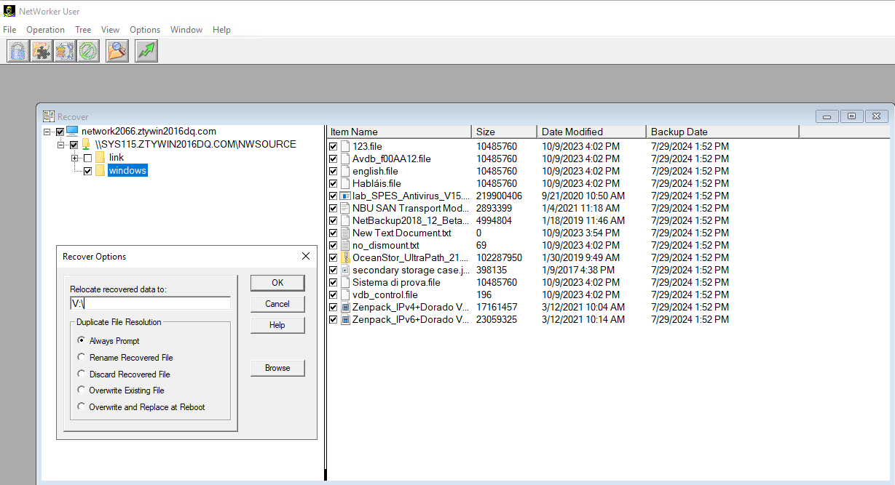This screenshot has height=485, width=895.
Task: Open the Window menu
Action: pos(186,30)
